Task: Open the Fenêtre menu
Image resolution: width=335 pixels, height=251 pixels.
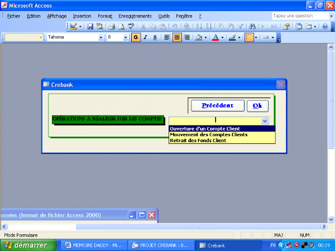Action: [184, 16]
